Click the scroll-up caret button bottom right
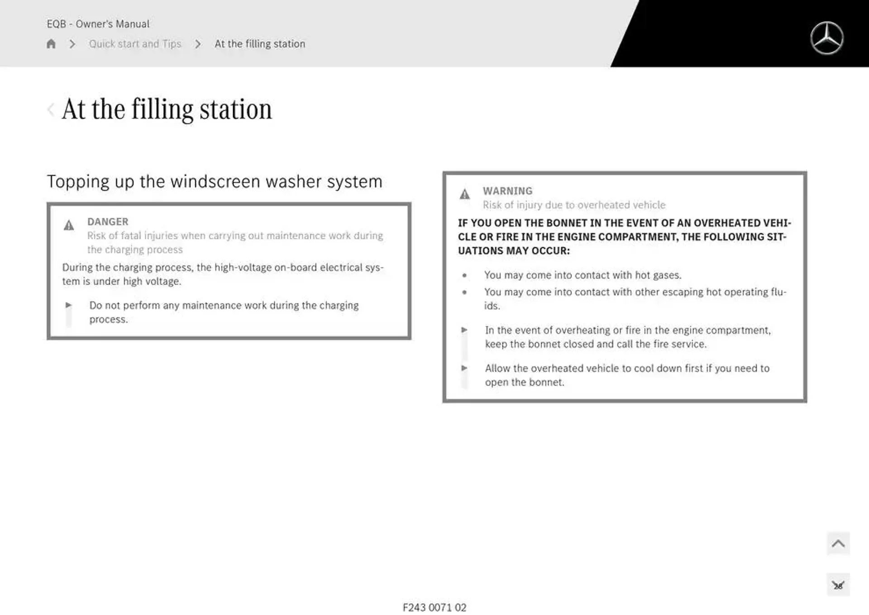The height and width of the screenshot is (615, 869). point(839,544)
